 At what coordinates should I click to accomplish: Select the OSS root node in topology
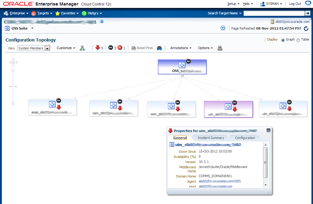coord(182,67)
